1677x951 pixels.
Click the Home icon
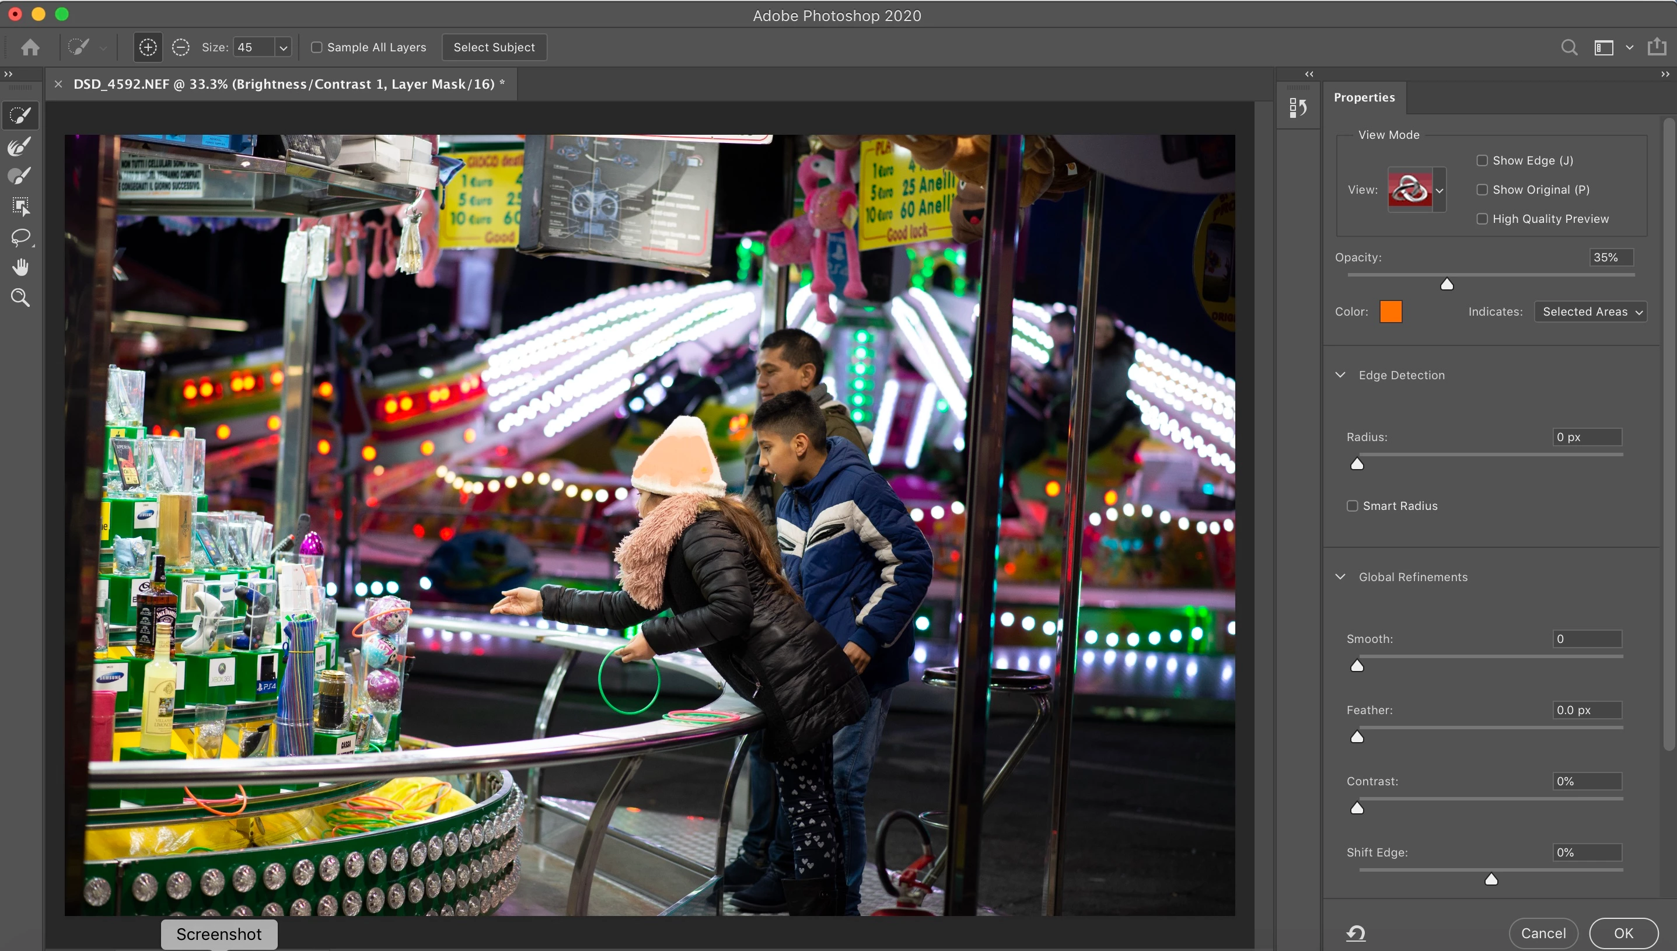coord(30,47)
